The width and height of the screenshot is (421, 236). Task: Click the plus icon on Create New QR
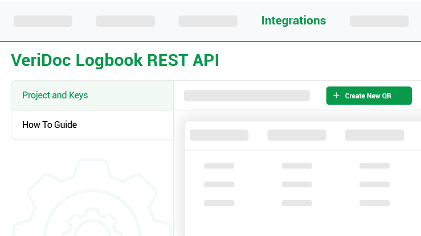pyautogui.click(x=336, y=96)
